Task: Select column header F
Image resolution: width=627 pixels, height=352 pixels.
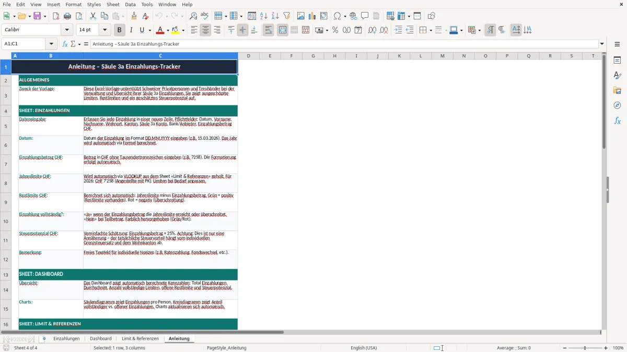Action: tap(292, 56)
